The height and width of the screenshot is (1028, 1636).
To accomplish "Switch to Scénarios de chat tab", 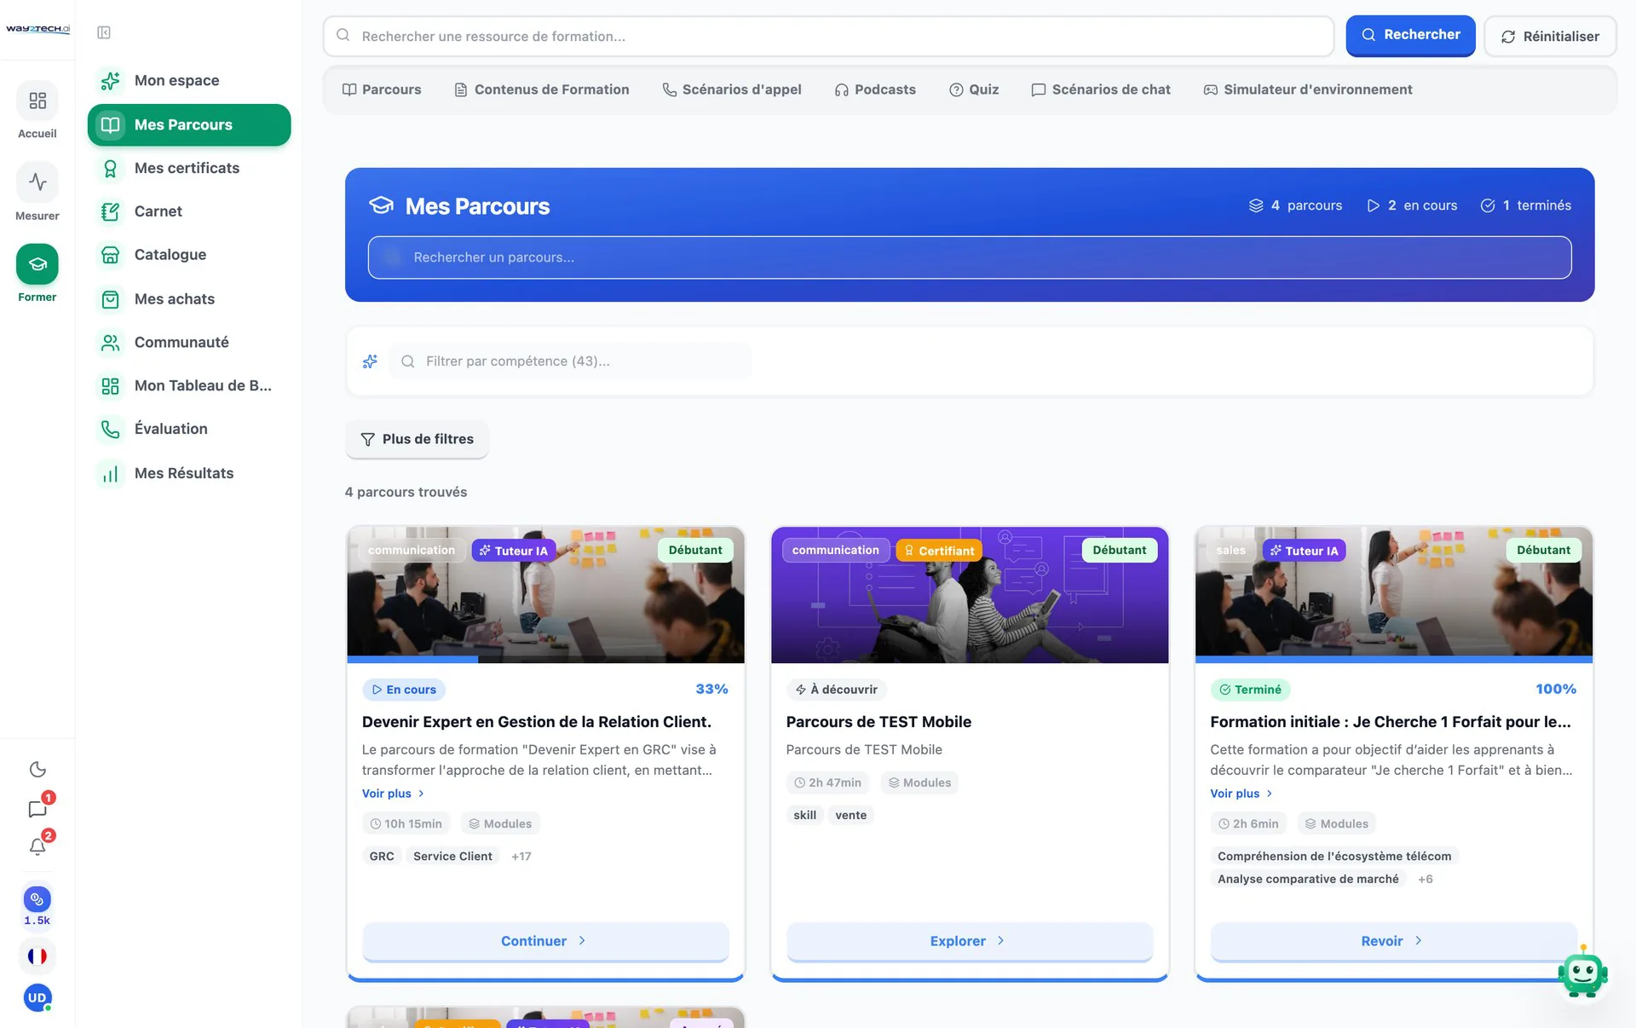I will point(1101,90).
